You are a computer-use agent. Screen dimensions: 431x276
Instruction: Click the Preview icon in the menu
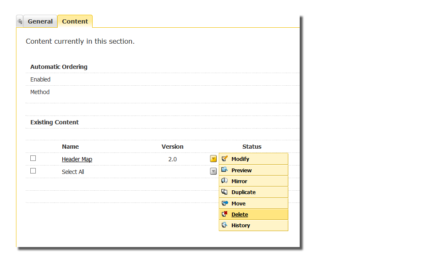coord(225,170)
